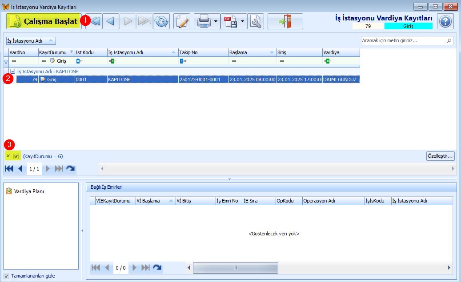Image resolution: width=461 pixels, height=282 pixels.
Task: Select DAİMİ GÜNDÜZ cell
Action: coord(341,79)
